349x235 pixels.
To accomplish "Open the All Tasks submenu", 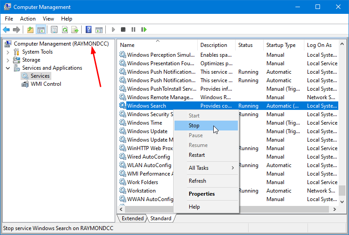I will click(206, 168).
